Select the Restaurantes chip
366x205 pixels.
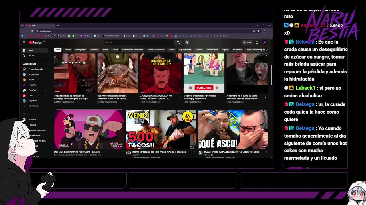pos(212,50)
